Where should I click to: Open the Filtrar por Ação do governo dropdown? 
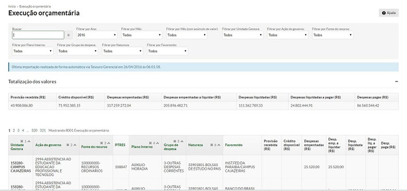point(288,35)
